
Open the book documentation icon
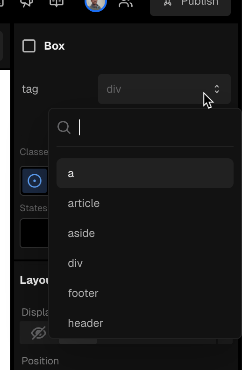(x=57, y=3)
